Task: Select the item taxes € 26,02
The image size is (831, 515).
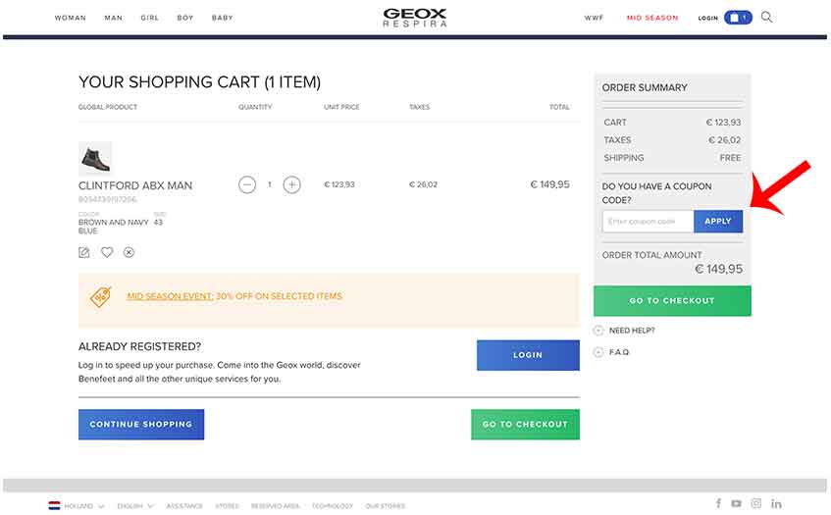Action: point(423,184)
